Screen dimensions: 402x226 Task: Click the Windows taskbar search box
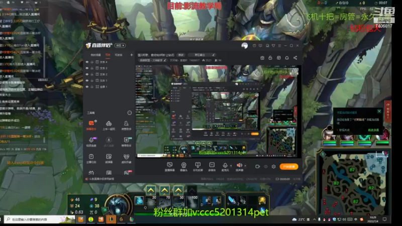click(x=40, y=219)
